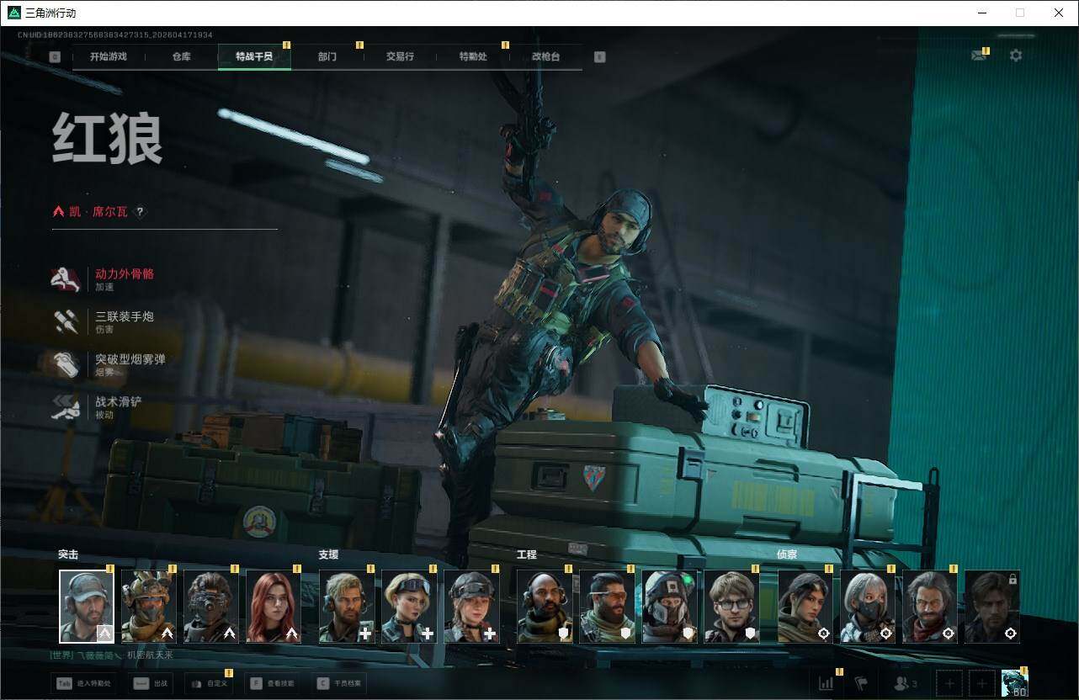This screenshot has height=700, width=1079.
Task: Select the 三联装手炮 skill icon
Action: pos(66,322)
